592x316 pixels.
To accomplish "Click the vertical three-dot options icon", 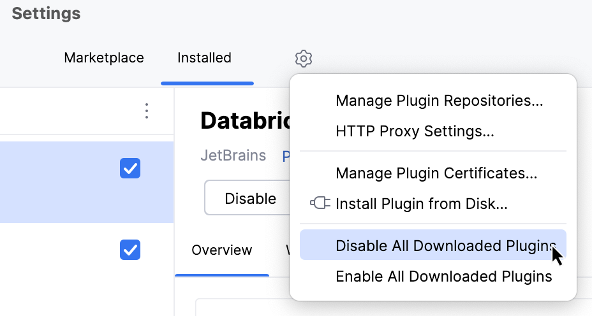I will (x=147, y=111).
